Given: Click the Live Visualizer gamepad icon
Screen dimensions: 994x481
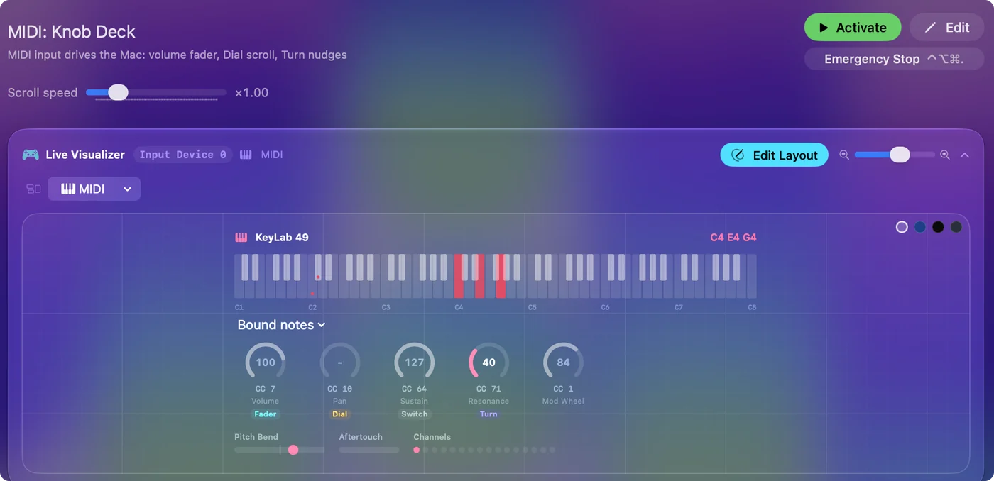Looking at the screenshot, I should coord(31,155).
